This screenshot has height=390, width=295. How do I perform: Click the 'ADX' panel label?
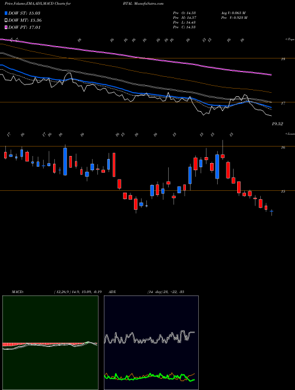[113, 292]
